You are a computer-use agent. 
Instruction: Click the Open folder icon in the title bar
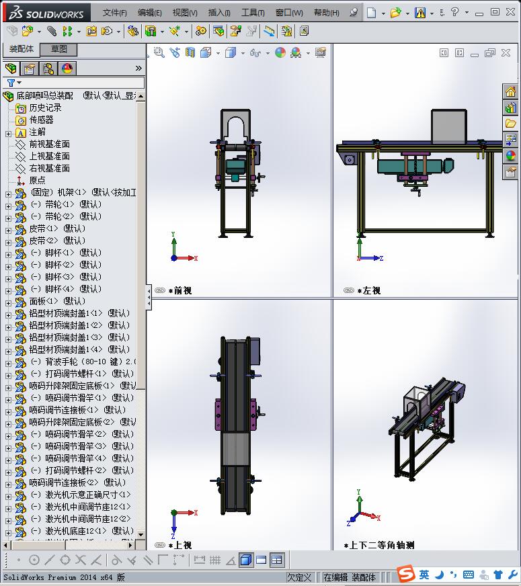pyautogui.click(x=395, y=13)
